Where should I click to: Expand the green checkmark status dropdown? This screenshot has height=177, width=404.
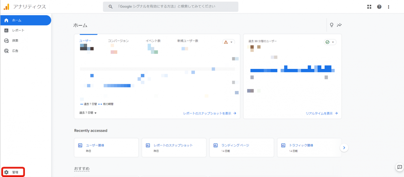330,42
